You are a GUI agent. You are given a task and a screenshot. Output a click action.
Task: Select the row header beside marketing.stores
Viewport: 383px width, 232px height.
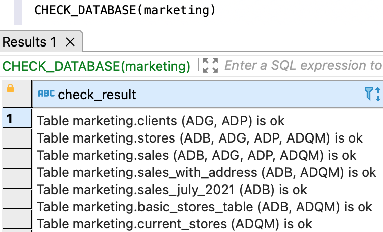[17, 138]
